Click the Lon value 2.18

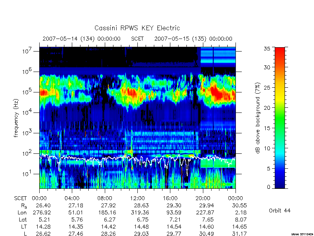tap(241, 212)
